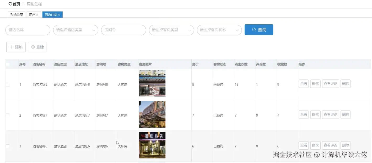Check the checkbox for row 2 酒店名称7
The image size is (372, 163).
(8, 115)
